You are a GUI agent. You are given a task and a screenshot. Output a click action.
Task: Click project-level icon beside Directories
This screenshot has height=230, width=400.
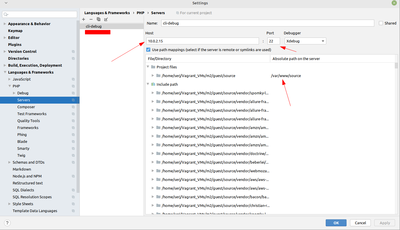tap(73, 59)
